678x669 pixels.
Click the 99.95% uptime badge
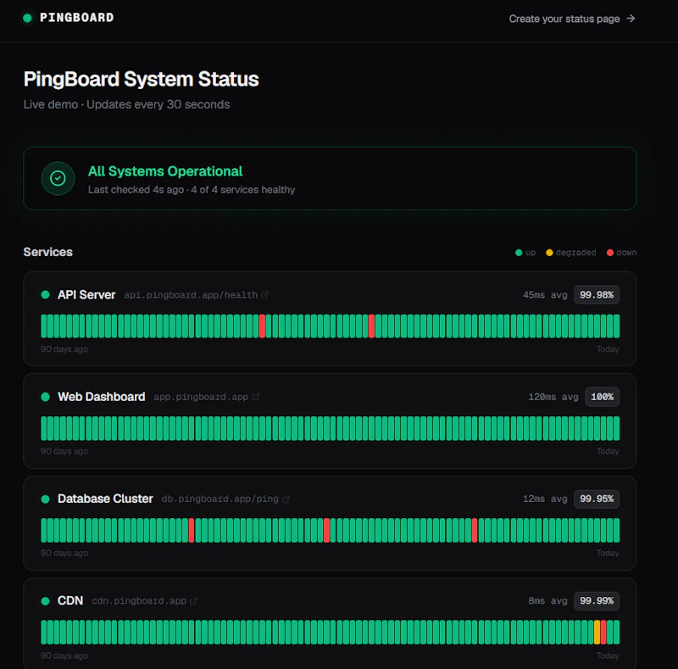click(597, 499)
